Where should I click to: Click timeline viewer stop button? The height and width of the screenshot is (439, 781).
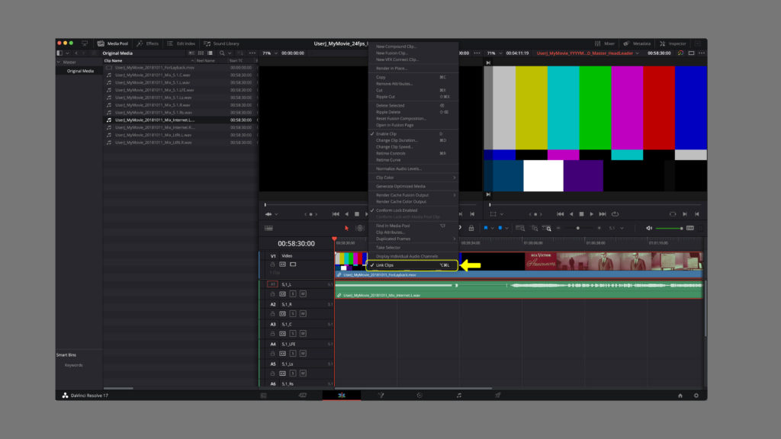[x=581, y=214]
